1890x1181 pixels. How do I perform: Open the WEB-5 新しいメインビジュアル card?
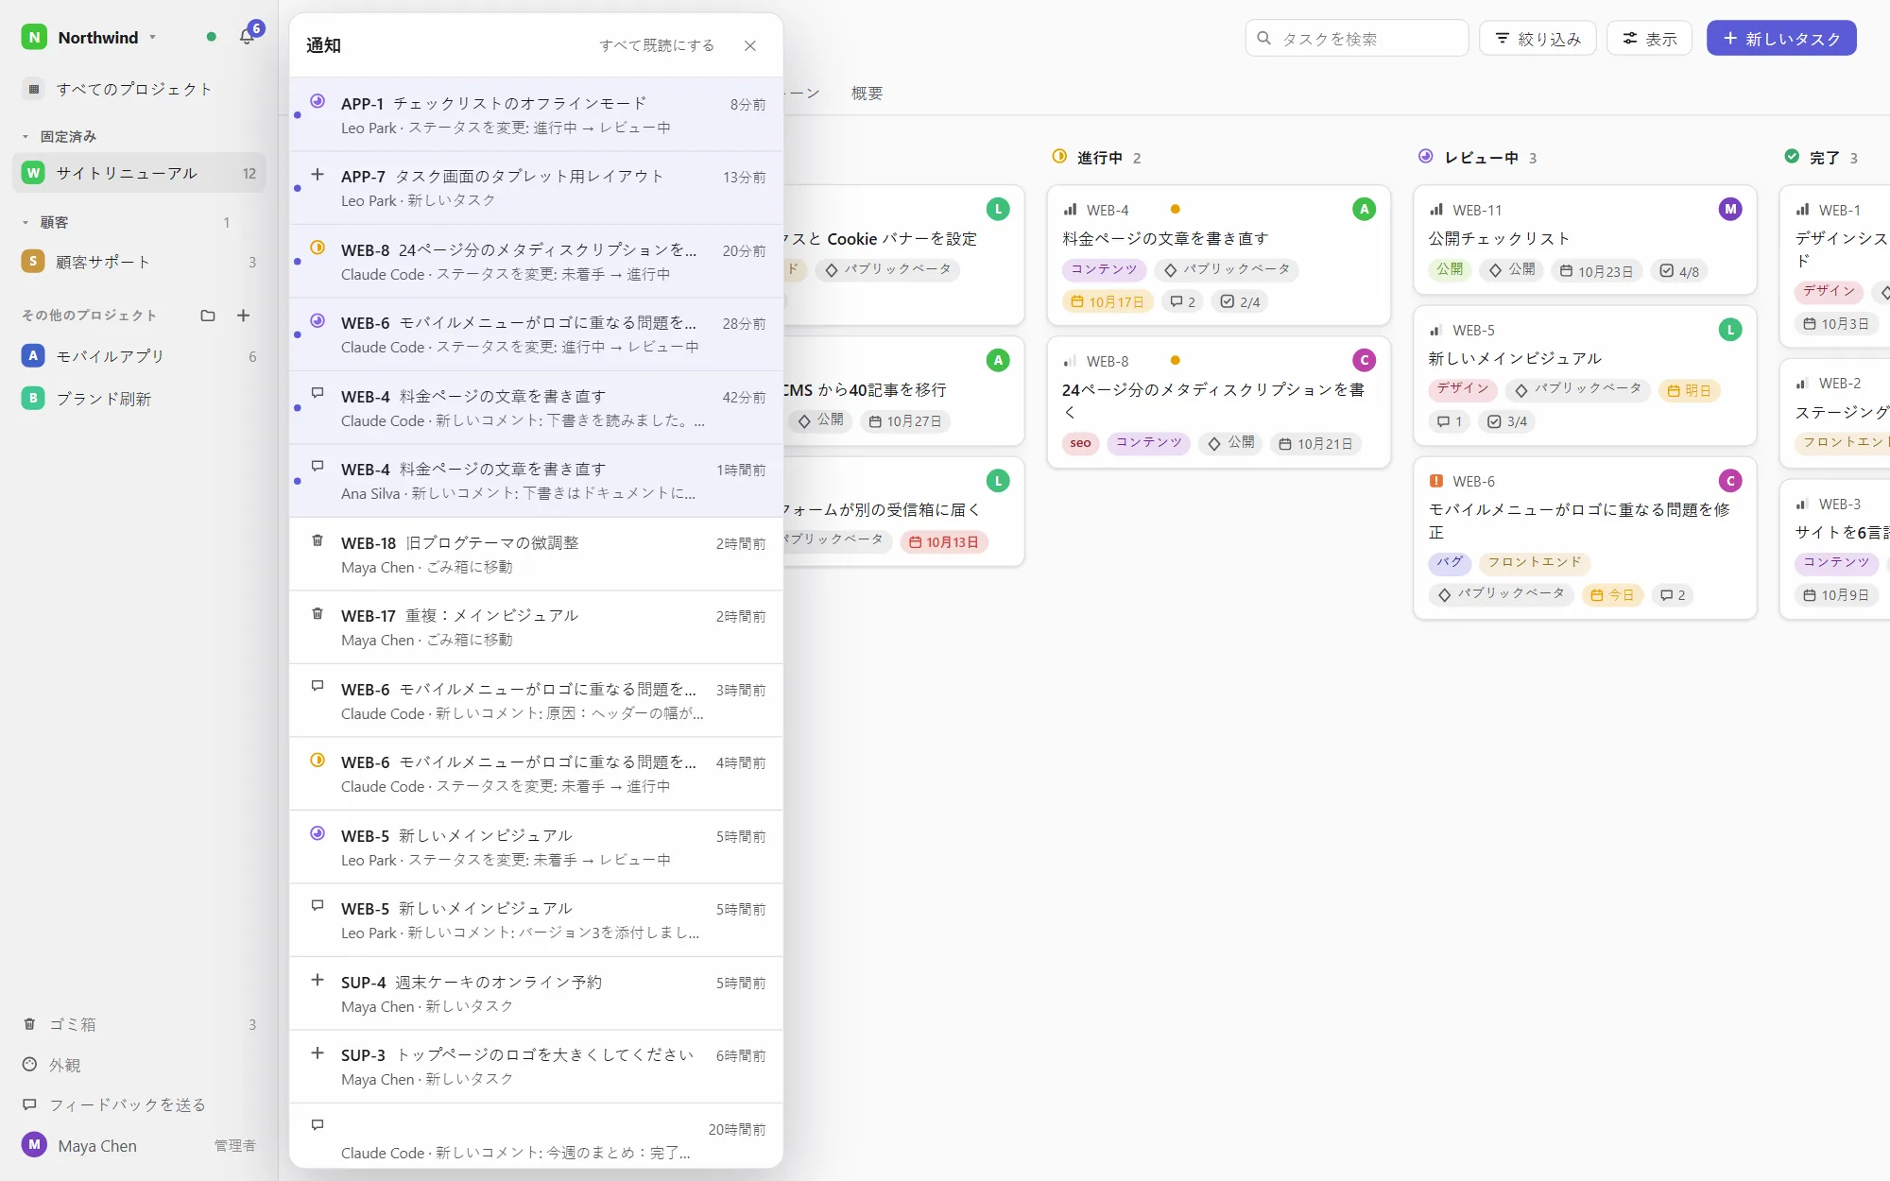[1585, 374]
